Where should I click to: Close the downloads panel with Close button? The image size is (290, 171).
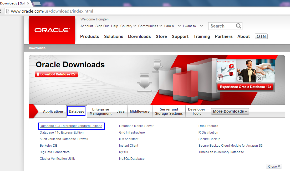274,166
